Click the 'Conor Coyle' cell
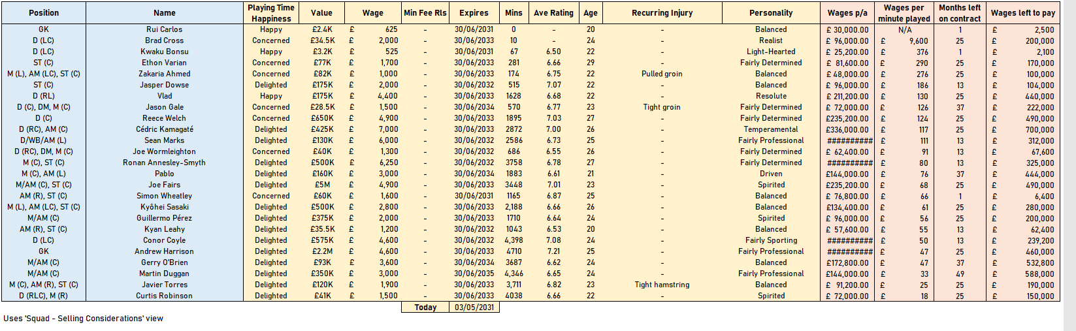The width and height of the screenshot is (1076, 331). 165,240
